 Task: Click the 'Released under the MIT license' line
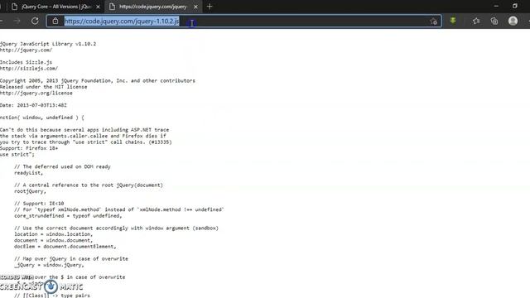[x=44, y=87]
